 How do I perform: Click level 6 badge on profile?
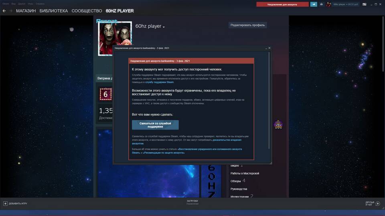coord(105,94)
